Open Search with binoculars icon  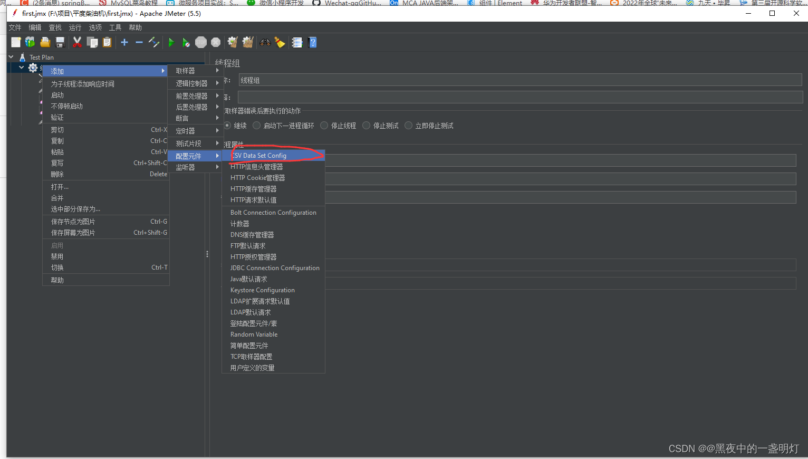[x=265, y=42]
